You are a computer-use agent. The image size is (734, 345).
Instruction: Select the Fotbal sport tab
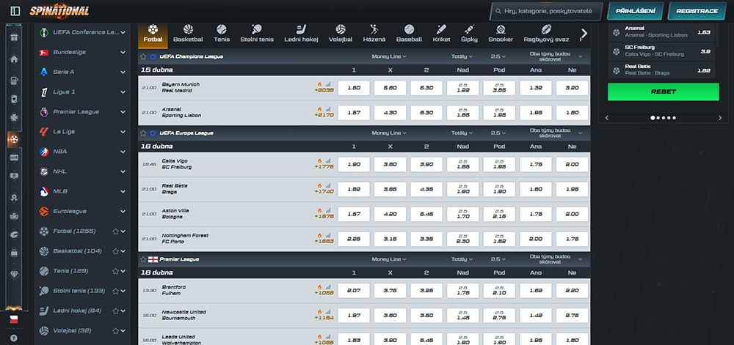[153, 34]
